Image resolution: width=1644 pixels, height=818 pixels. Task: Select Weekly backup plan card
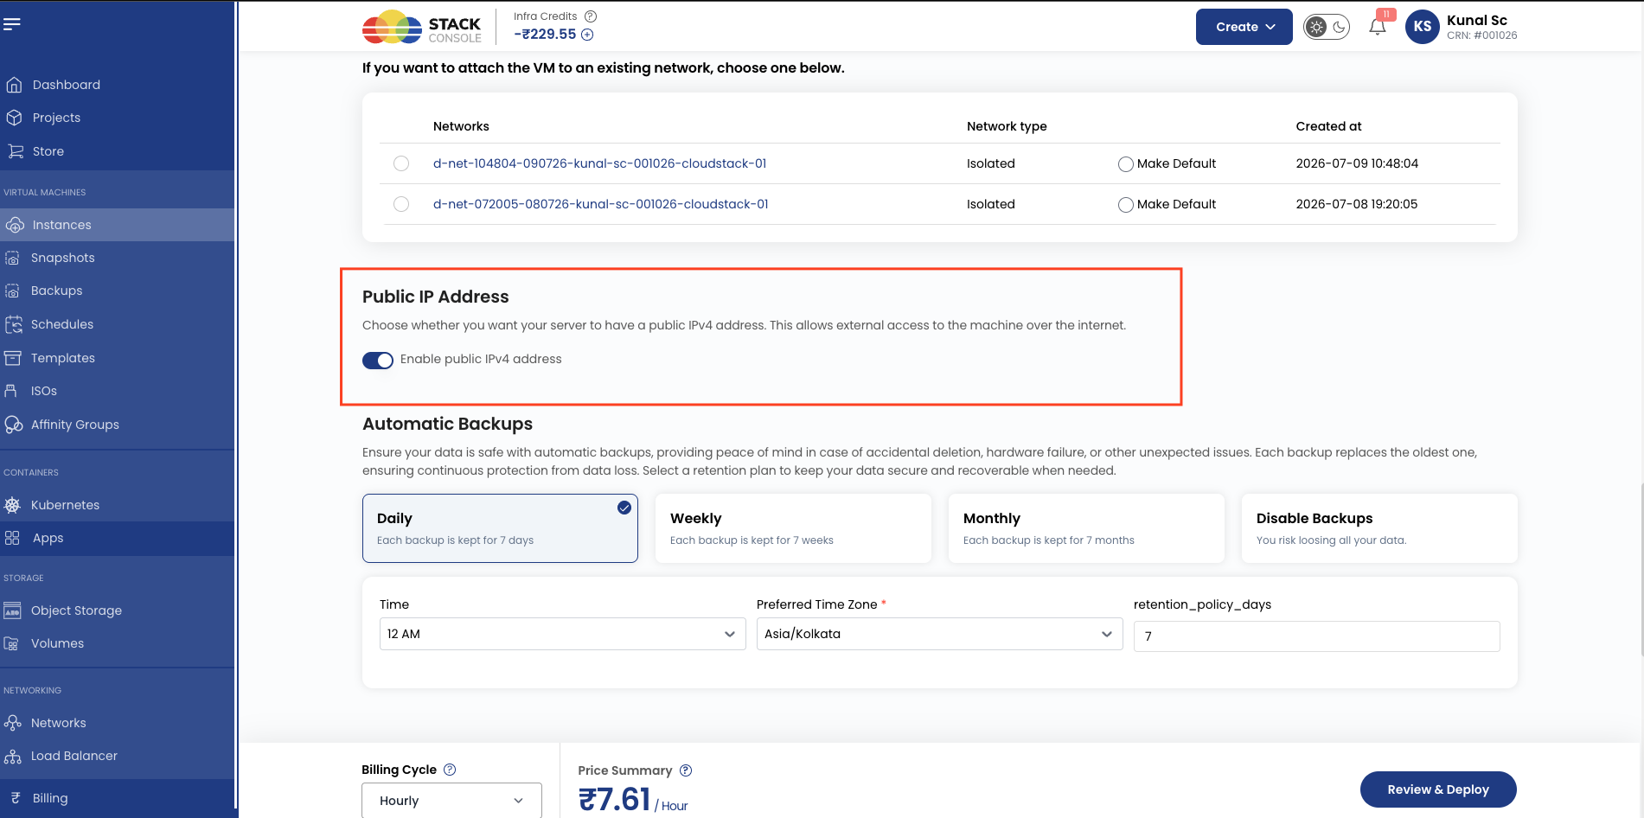coord(793,528)
